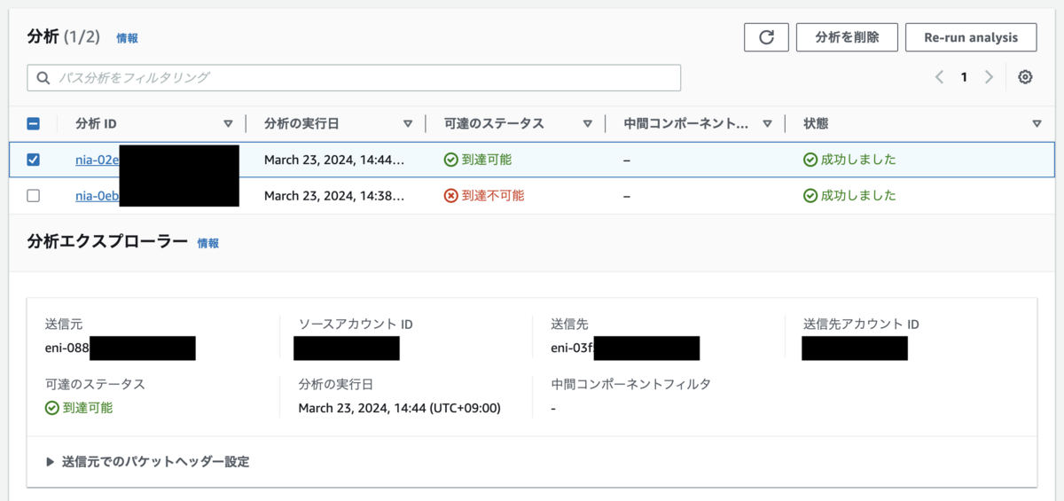Open table preferences gear icon
Viewport: 1064px width, 501px height.
[x=1025, y=77]
